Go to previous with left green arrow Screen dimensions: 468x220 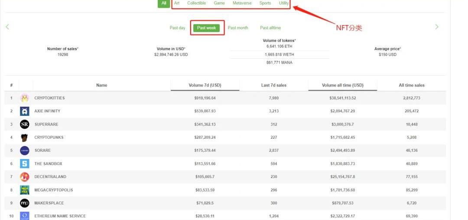(x=7, y=27)
